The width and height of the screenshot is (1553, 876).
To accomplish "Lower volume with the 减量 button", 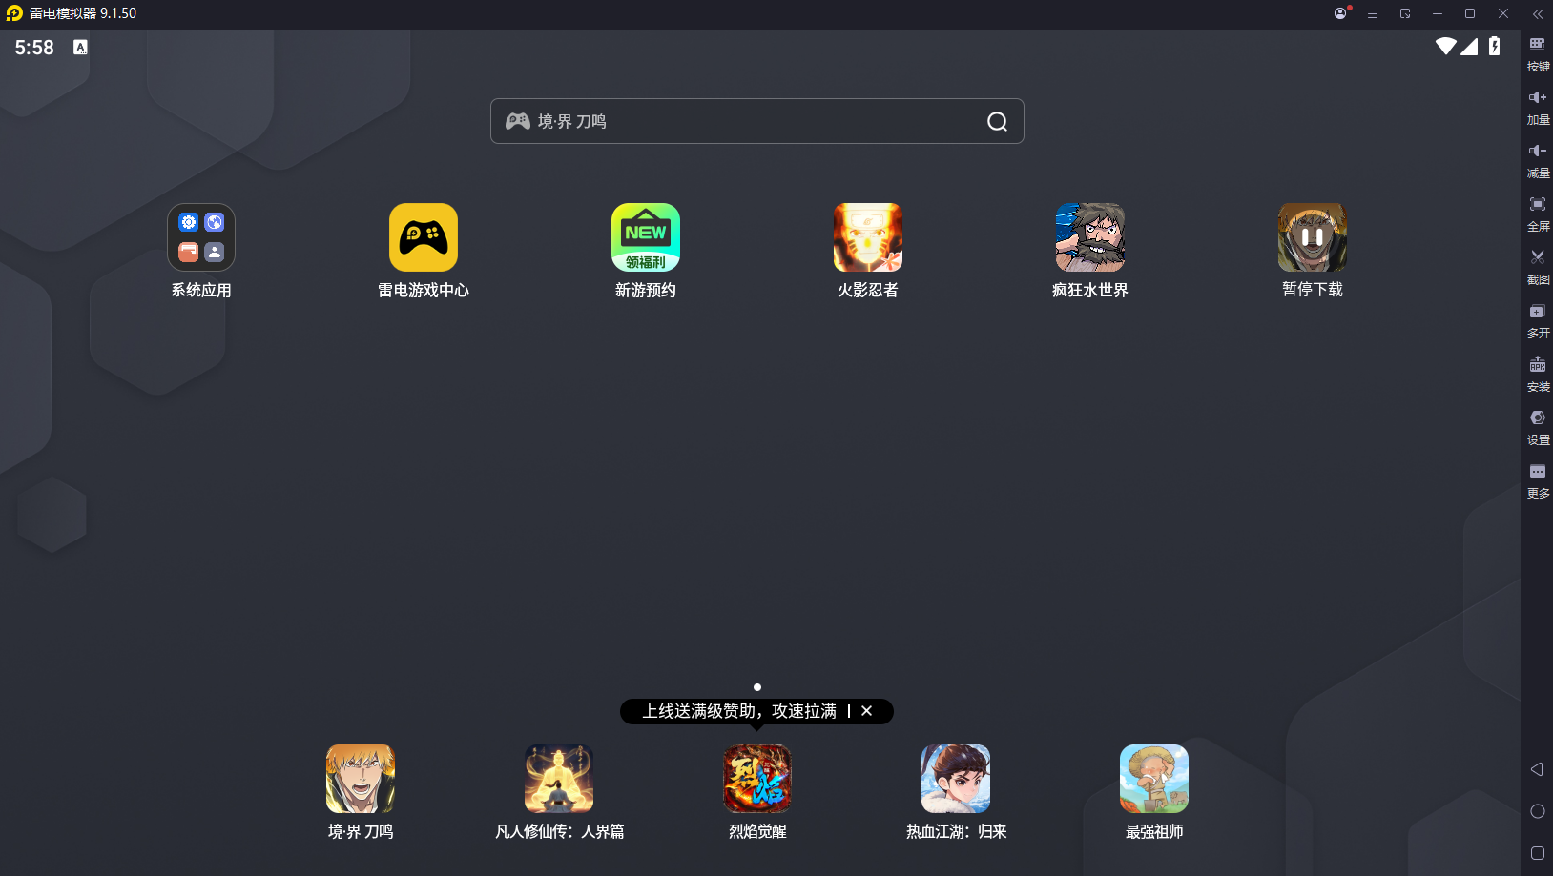I will coord(1538,160).
